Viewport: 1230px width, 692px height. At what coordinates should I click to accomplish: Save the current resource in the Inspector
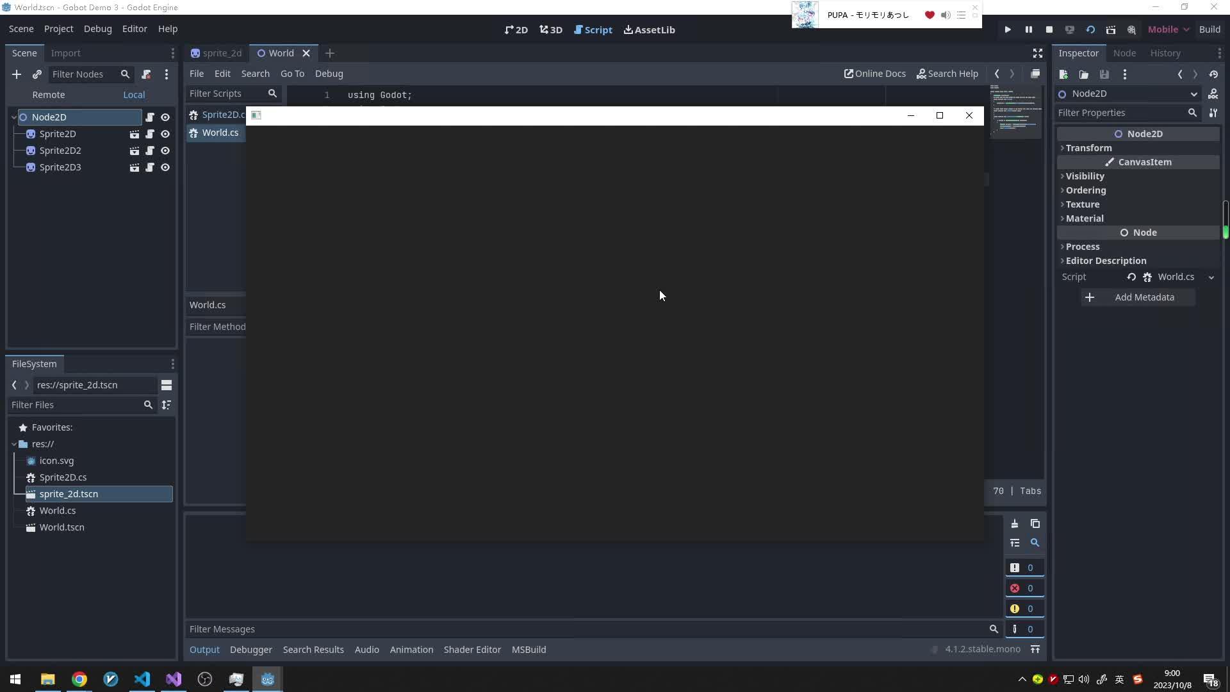[x=1104, y=74]
